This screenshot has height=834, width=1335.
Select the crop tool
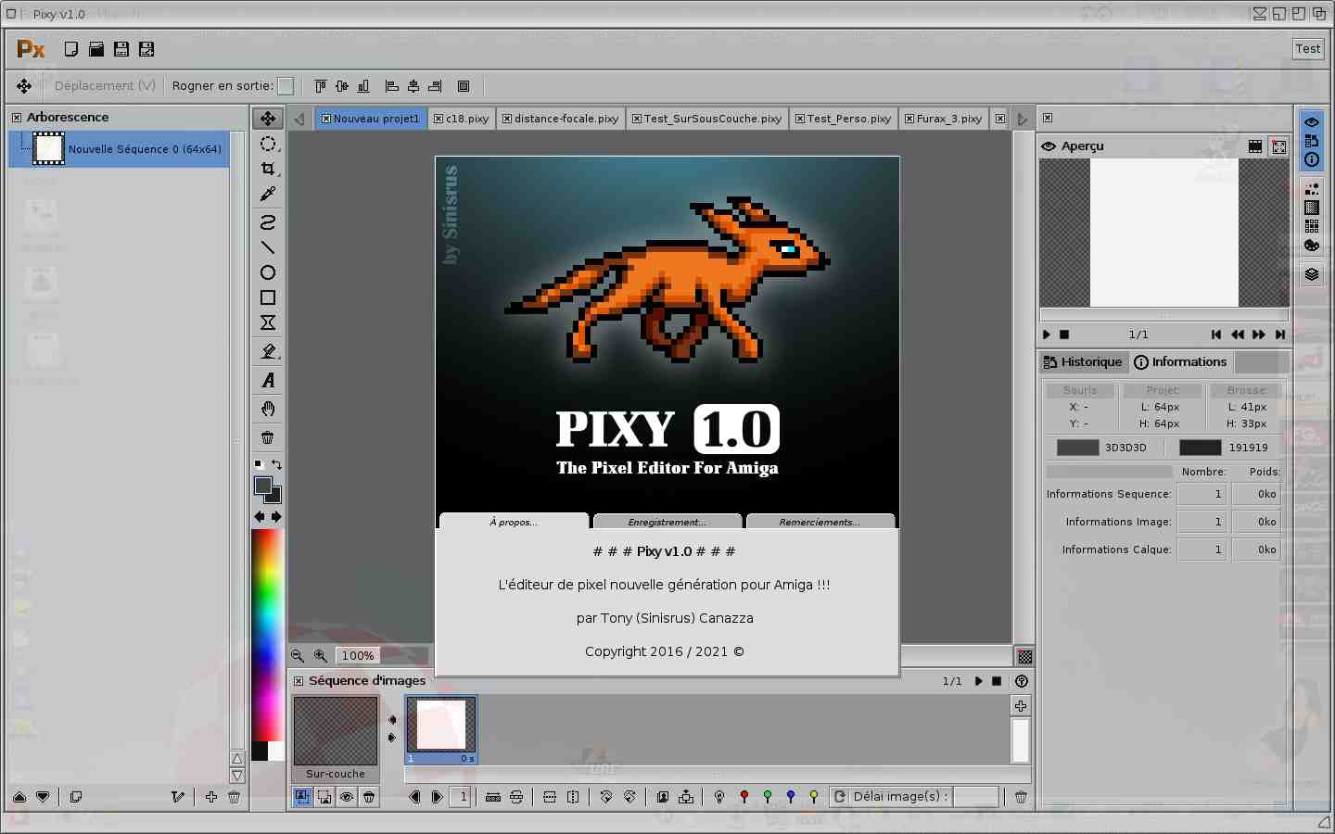pyautogui.click(x=268, y=169)
